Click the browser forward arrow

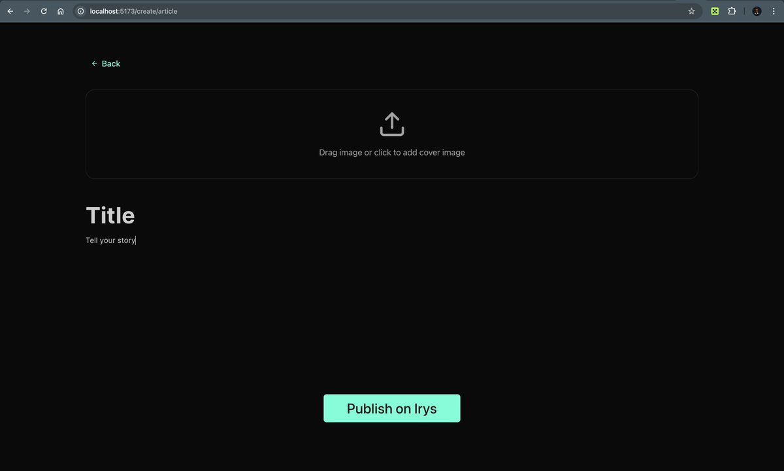pos(27,11)
